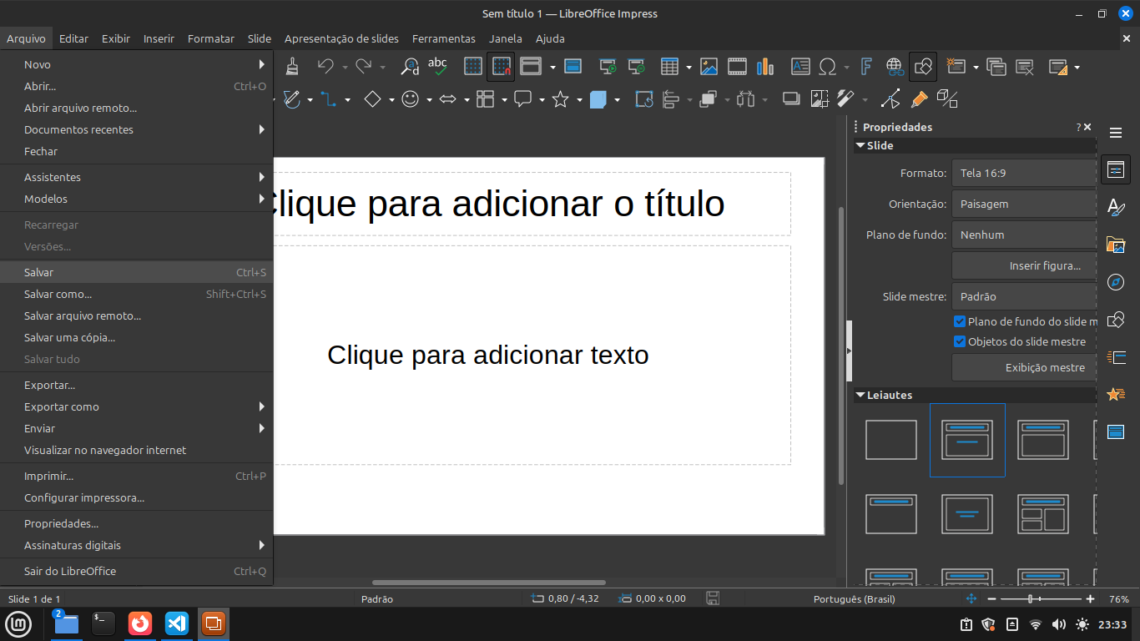
Task: Open the New Slide dropdown arrow
Action: pos(976,67)
